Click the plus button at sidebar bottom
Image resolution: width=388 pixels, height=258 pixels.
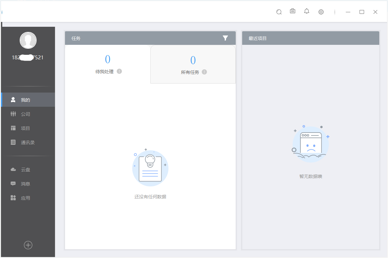click(x=28, y=245)
